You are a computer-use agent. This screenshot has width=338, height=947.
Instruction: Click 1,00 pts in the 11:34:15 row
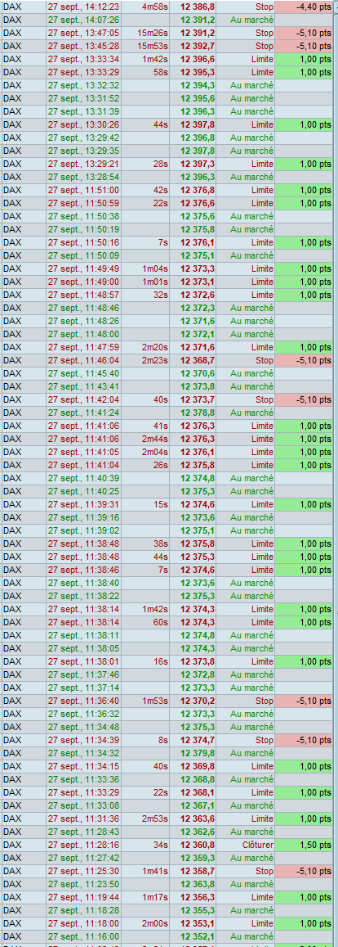pyautogui.click(x=305, y=766)
